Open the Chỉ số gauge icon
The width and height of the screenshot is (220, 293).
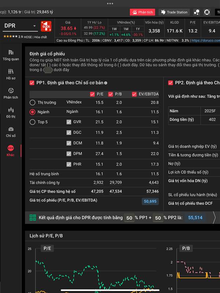pos(11,129)
